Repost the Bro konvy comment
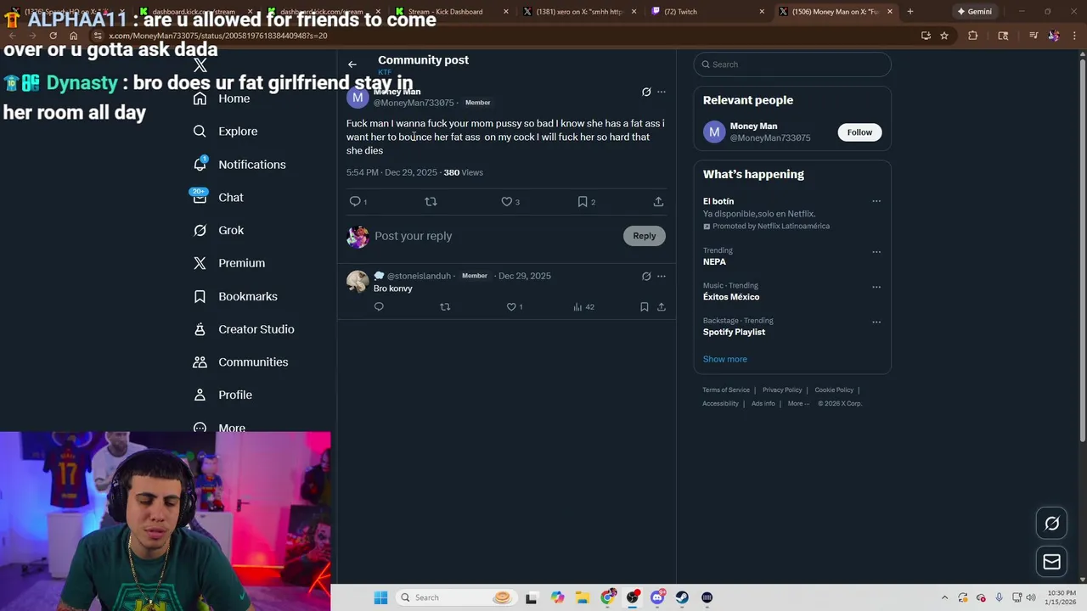 (445, 306)
